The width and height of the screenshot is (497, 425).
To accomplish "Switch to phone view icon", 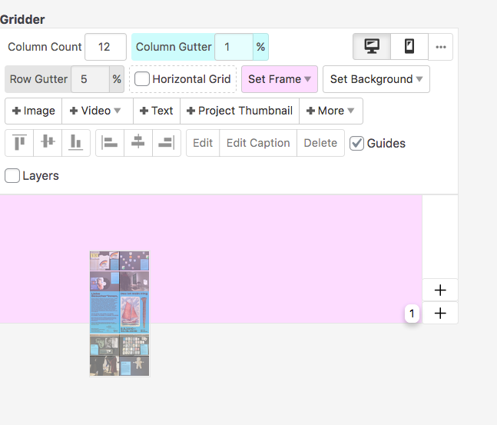I will tap(409, 47).
